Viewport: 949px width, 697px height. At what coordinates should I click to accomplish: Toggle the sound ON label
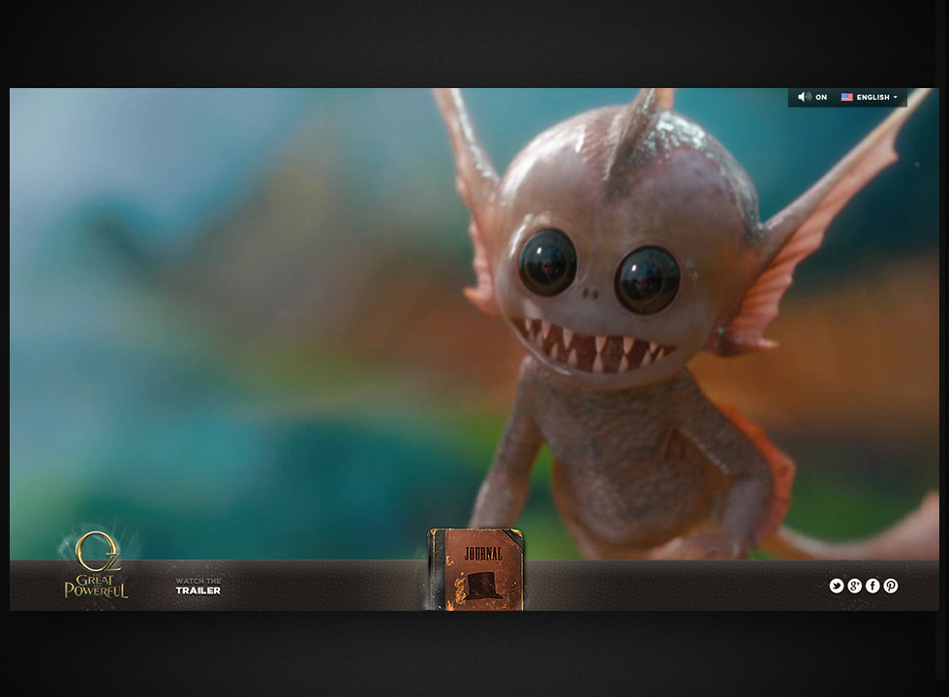821,98
